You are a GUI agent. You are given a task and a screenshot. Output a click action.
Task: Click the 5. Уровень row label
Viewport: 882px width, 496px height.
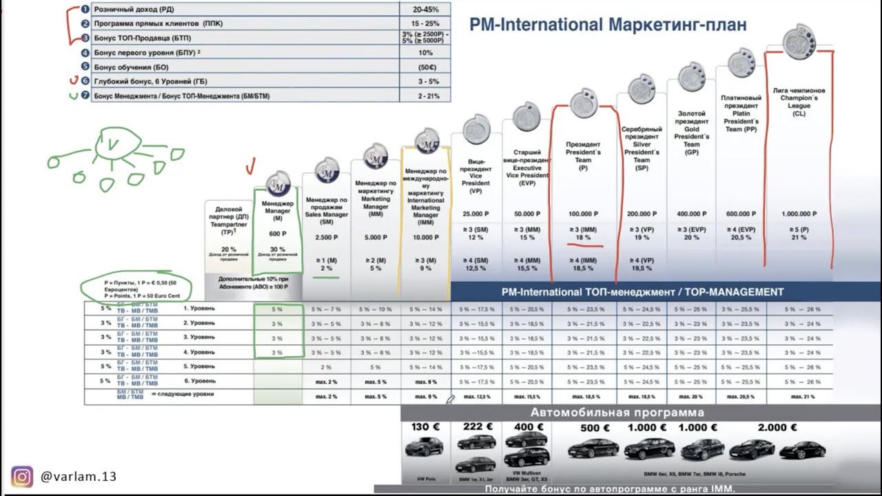tap(199, 366)
